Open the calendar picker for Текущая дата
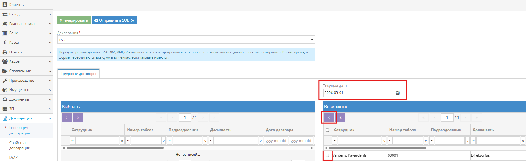 (398, 93)
